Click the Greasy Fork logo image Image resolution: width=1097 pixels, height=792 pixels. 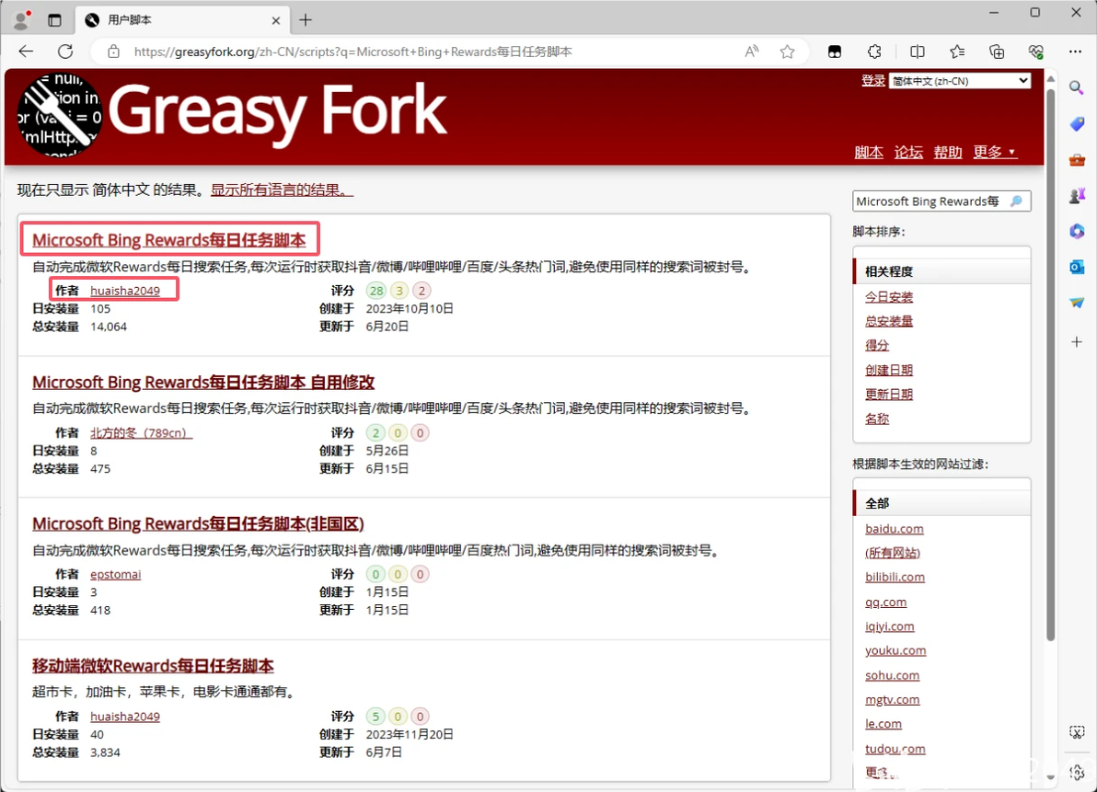point(60,114)
